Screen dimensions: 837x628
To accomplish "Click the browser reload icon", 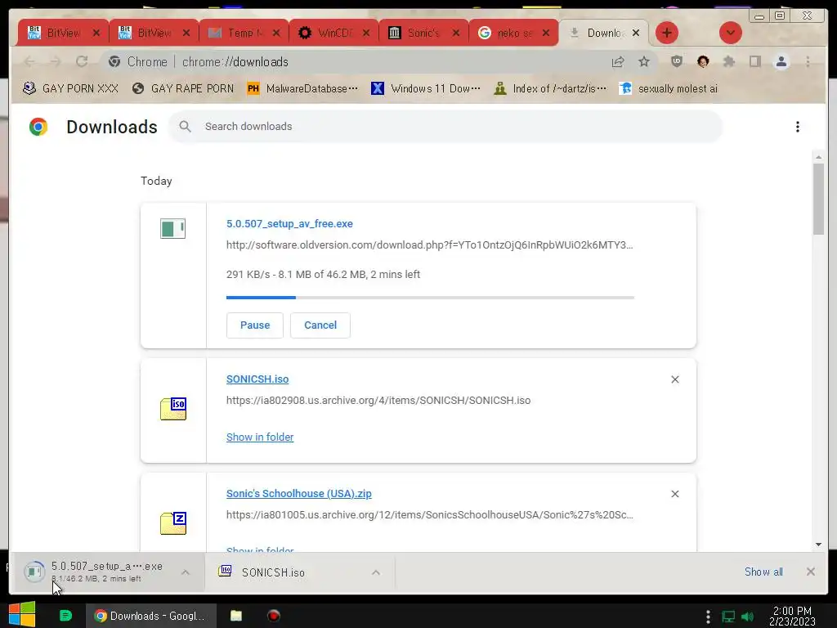I will [x=82, y=62].
